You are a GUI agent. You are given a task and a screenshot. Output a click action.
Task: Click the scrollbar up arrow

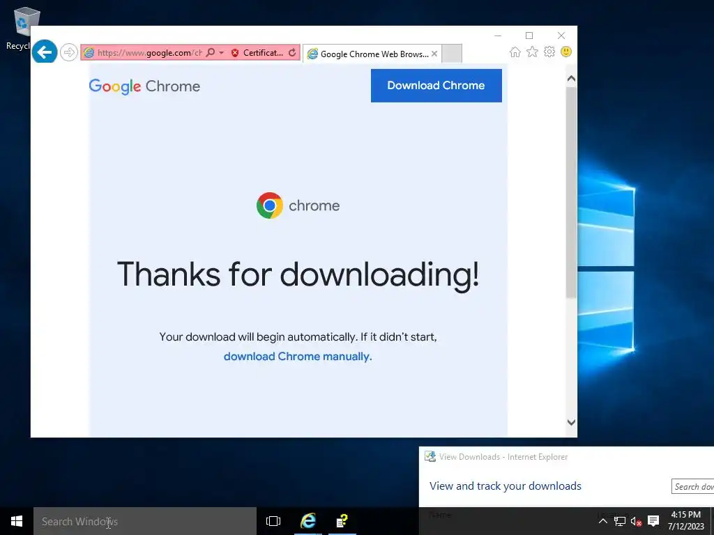point(572,79)
